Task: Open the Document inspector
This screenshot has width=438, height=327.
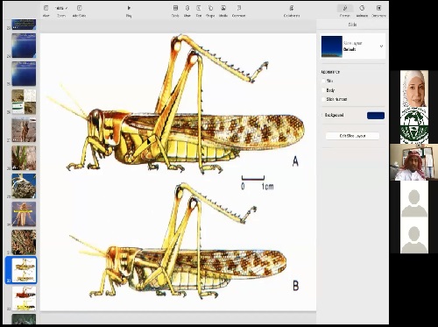Action: 378,11
